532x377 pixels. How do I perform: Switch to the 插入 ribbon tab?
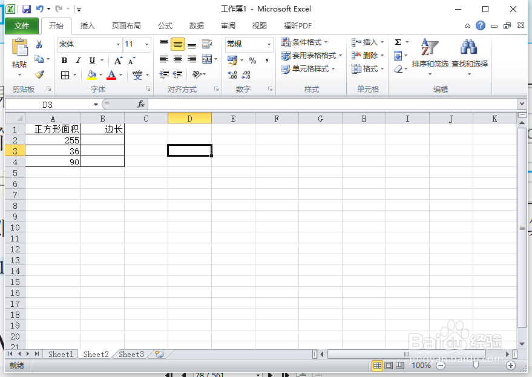[87, 26]
